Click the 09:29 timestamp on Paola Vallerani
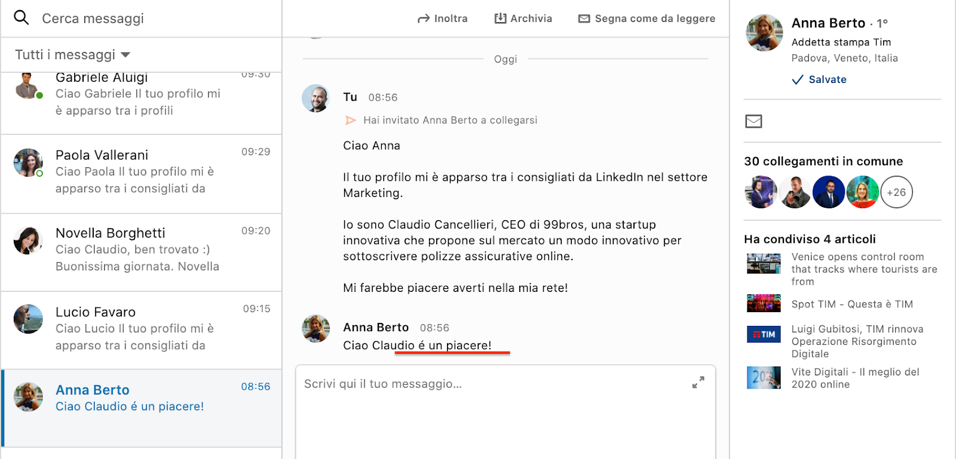 tap(256, 152)
